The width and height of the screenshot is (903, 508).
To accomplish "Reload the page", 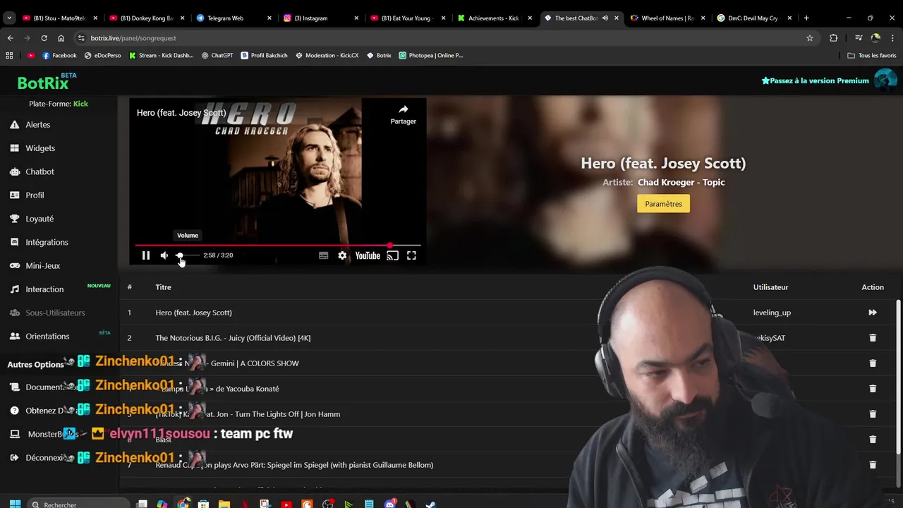I will (x=44, y=38).
